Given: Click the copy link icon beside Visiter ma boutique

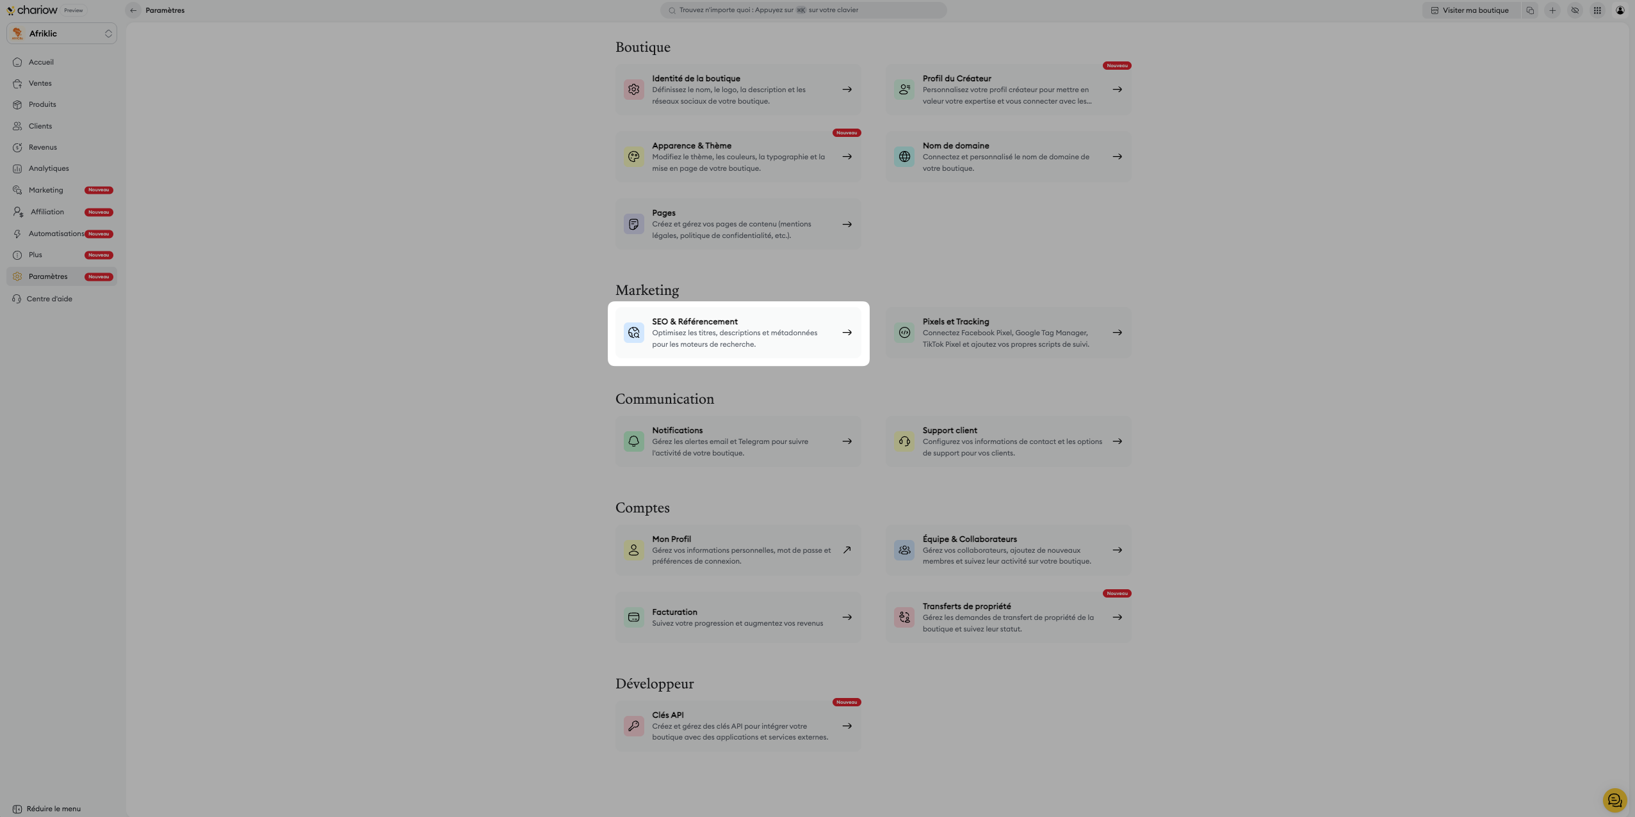Looking at the screenshot, I should 1530,10.
